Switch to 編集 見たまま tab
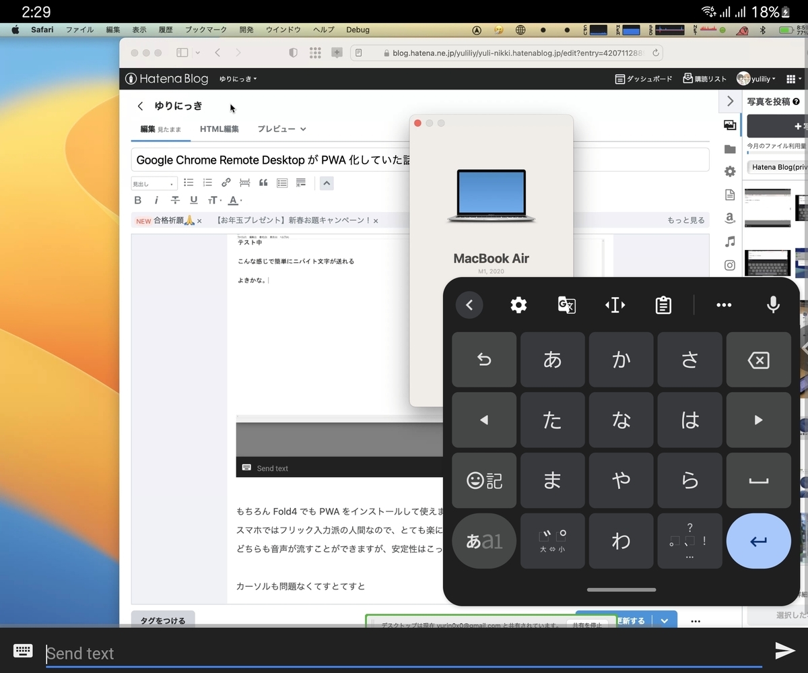The height and width of the screenshot is (673, 808). tap(160, 129)
